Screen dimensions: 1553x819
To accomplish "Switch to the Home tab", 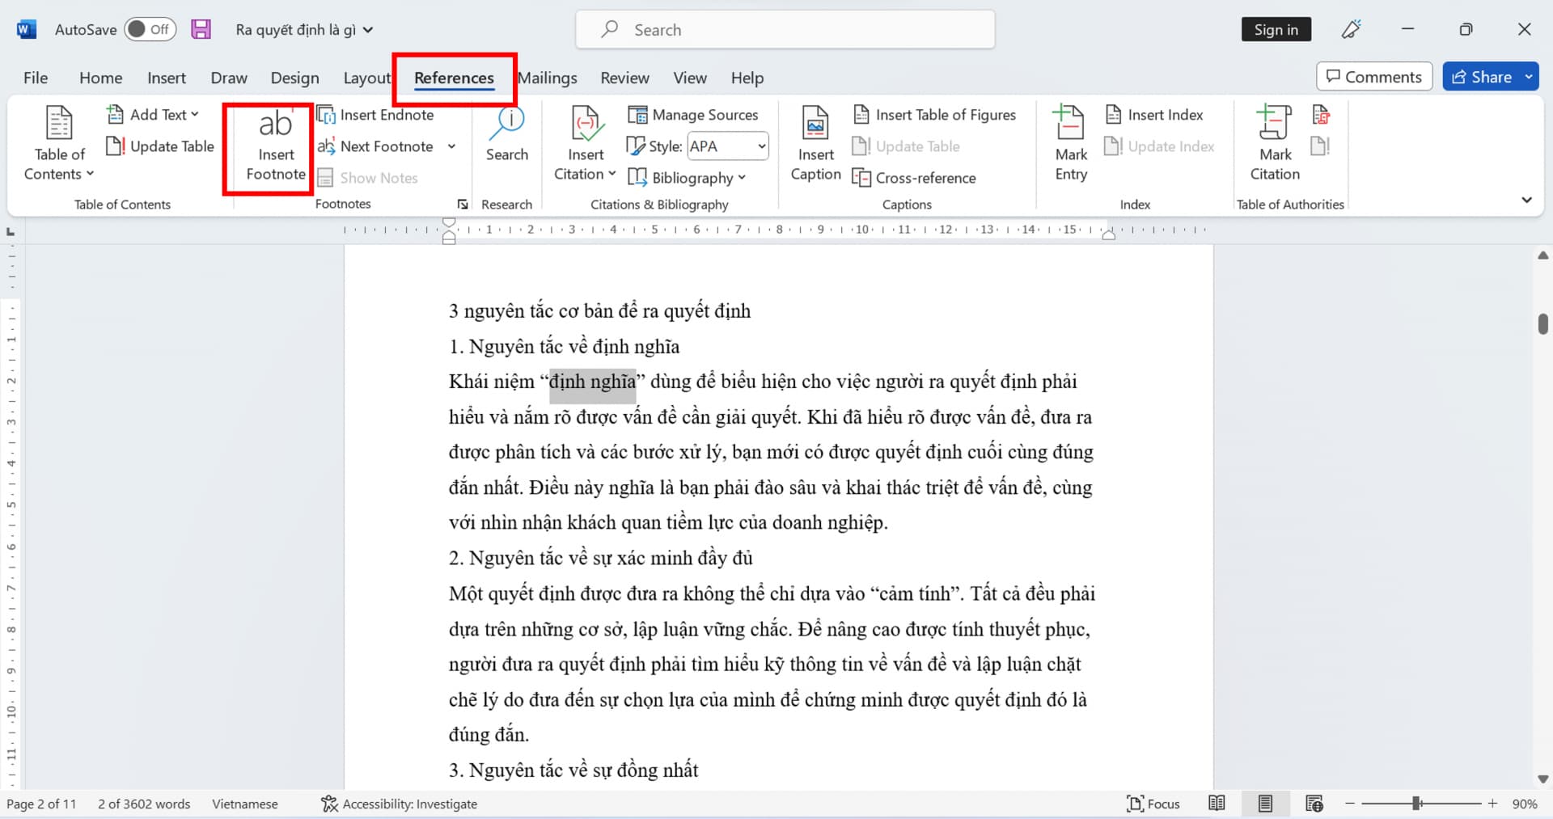I will 101,78.
